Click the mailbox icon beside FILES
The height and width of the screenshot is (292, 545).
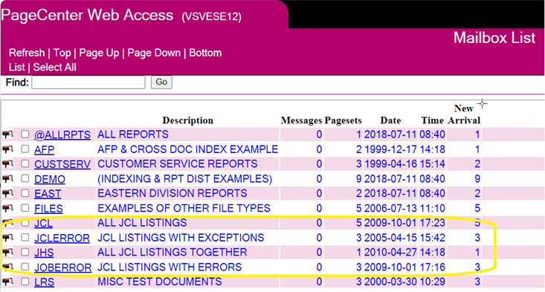7,208
